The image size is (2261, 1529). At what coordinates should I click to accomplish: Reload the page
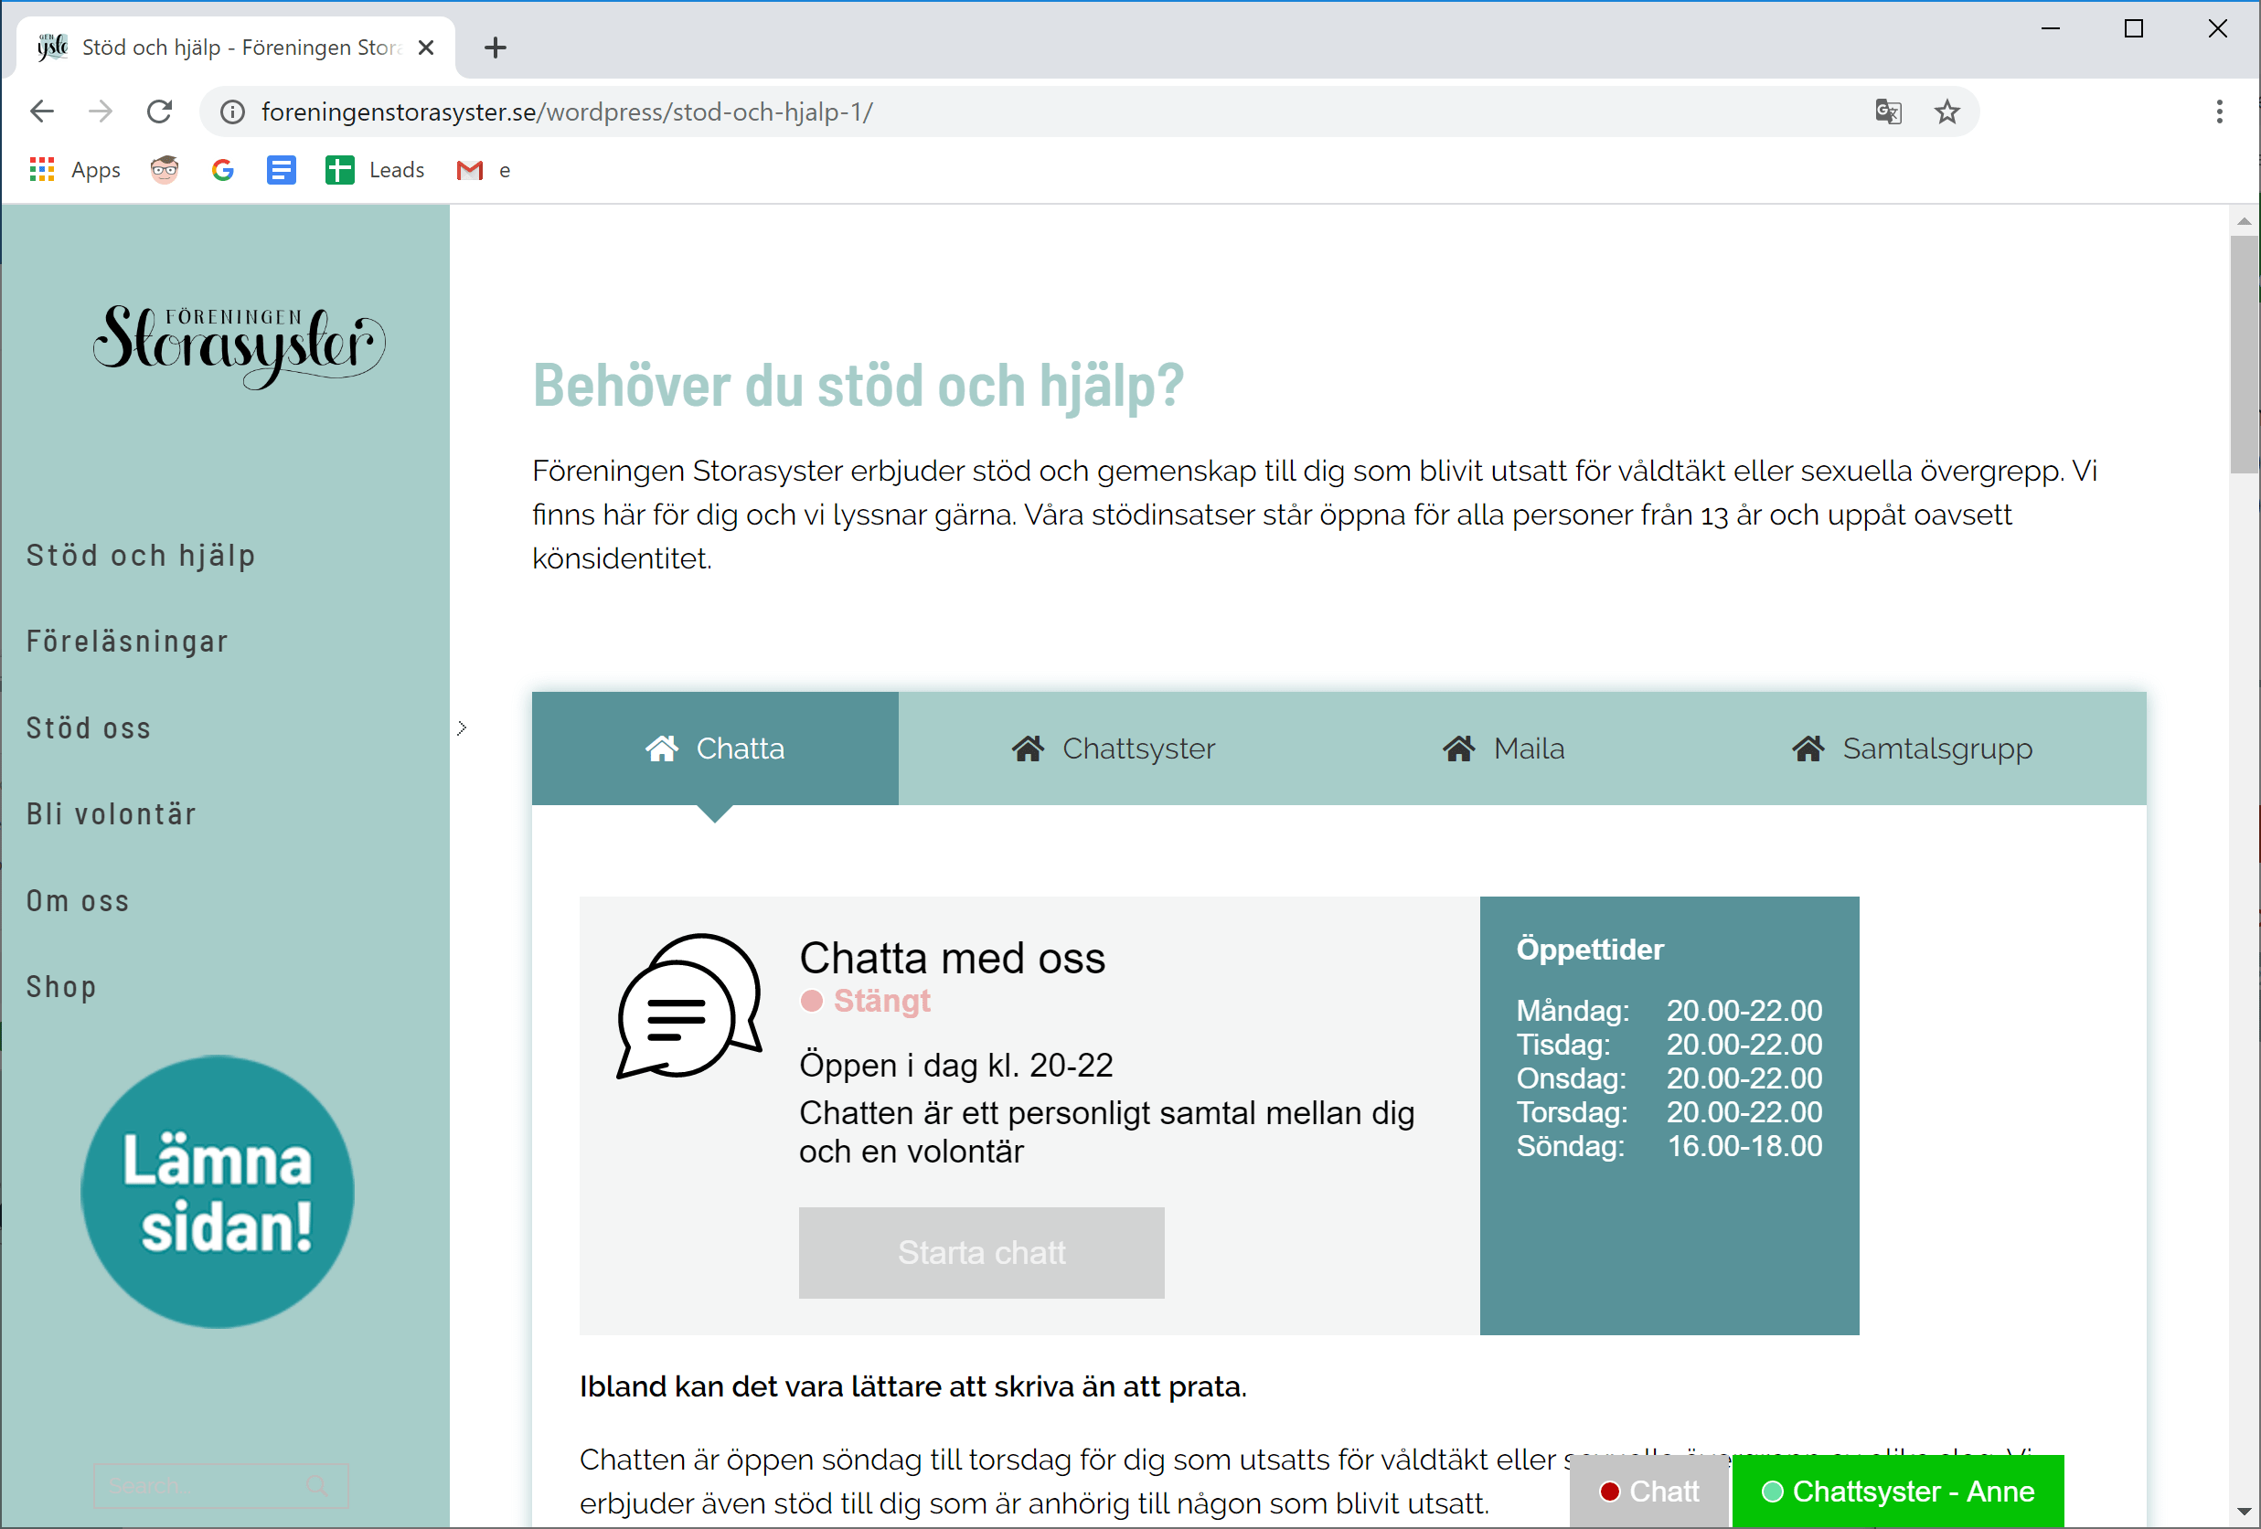[160, 111]
